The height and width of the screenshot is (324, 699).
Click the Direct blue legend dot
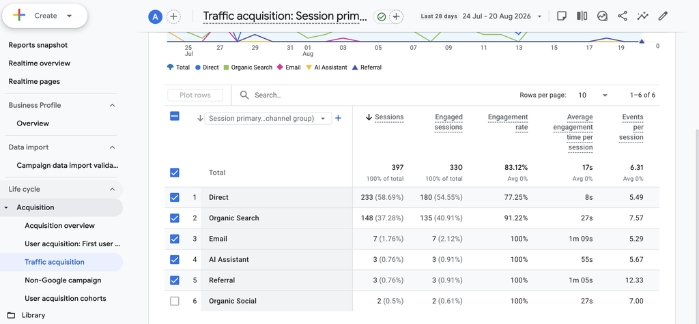click(x=198, y=68)
